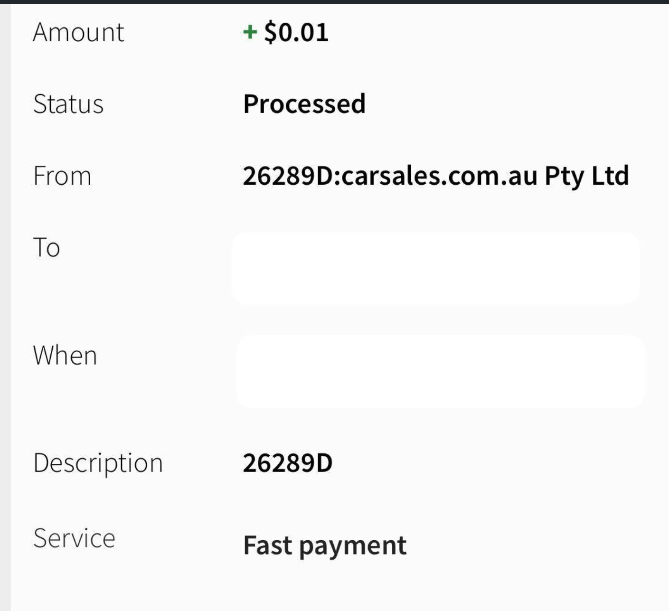The image size is (669, 611).
Task: Select the 26289D description value
Action: click(288, 463)
